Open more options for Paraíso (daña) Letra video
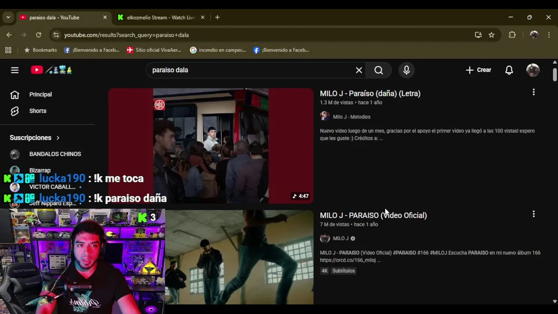Viewport: 558px width, 314px height. [x=534, y=92]
